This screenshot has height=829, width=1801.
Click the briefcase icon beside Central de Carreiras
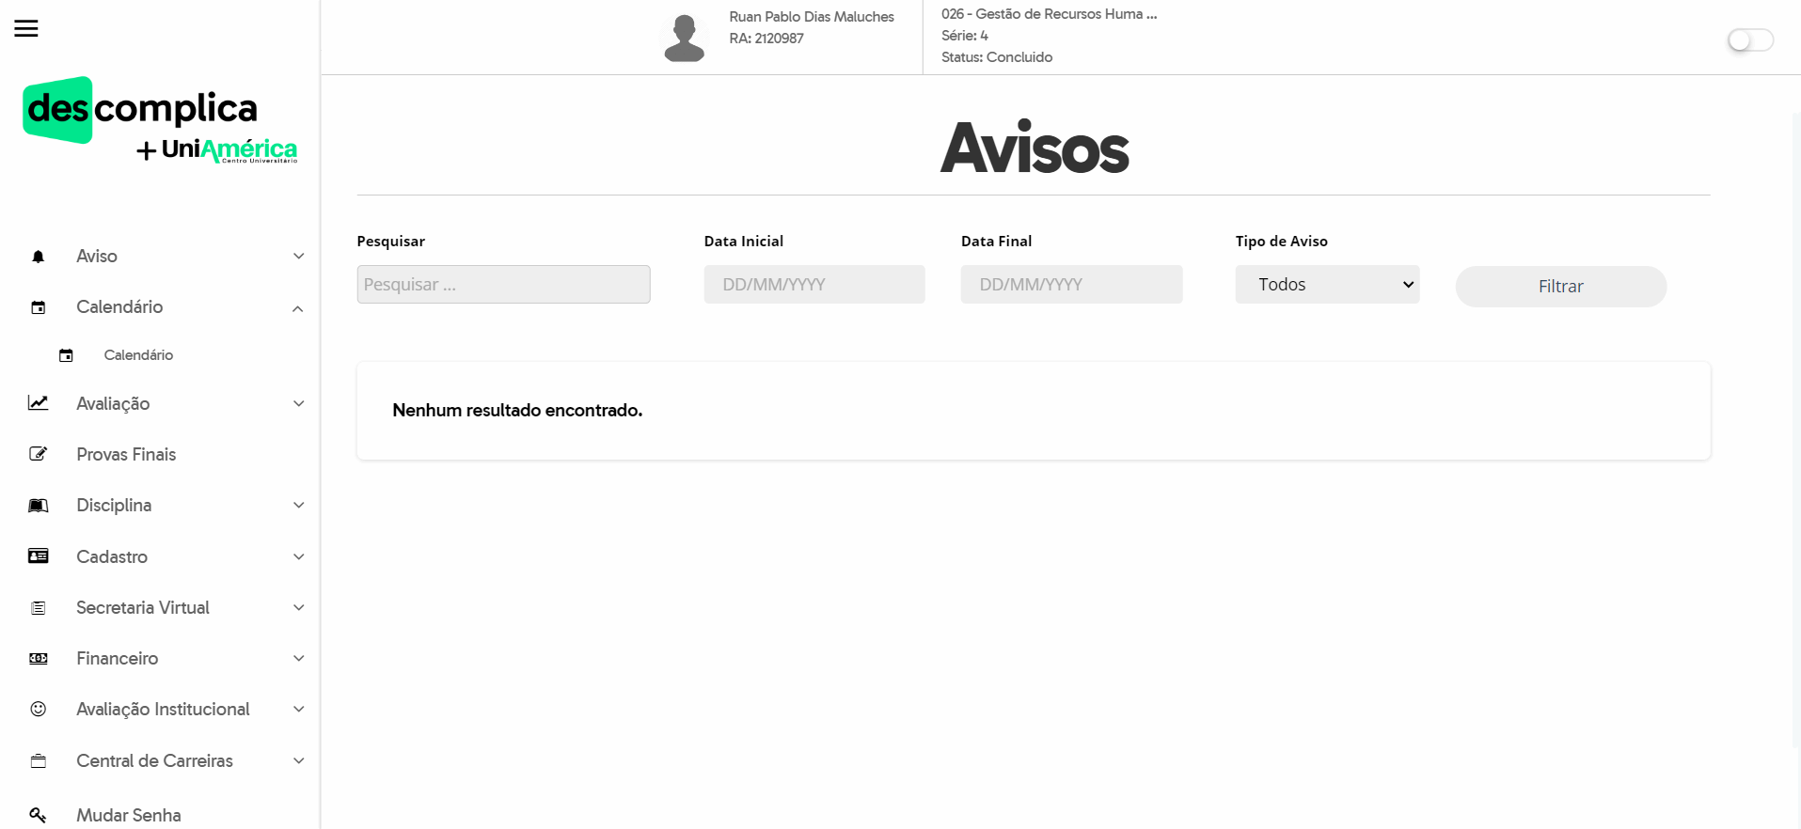pyautogui.click(x=39, y=761)
